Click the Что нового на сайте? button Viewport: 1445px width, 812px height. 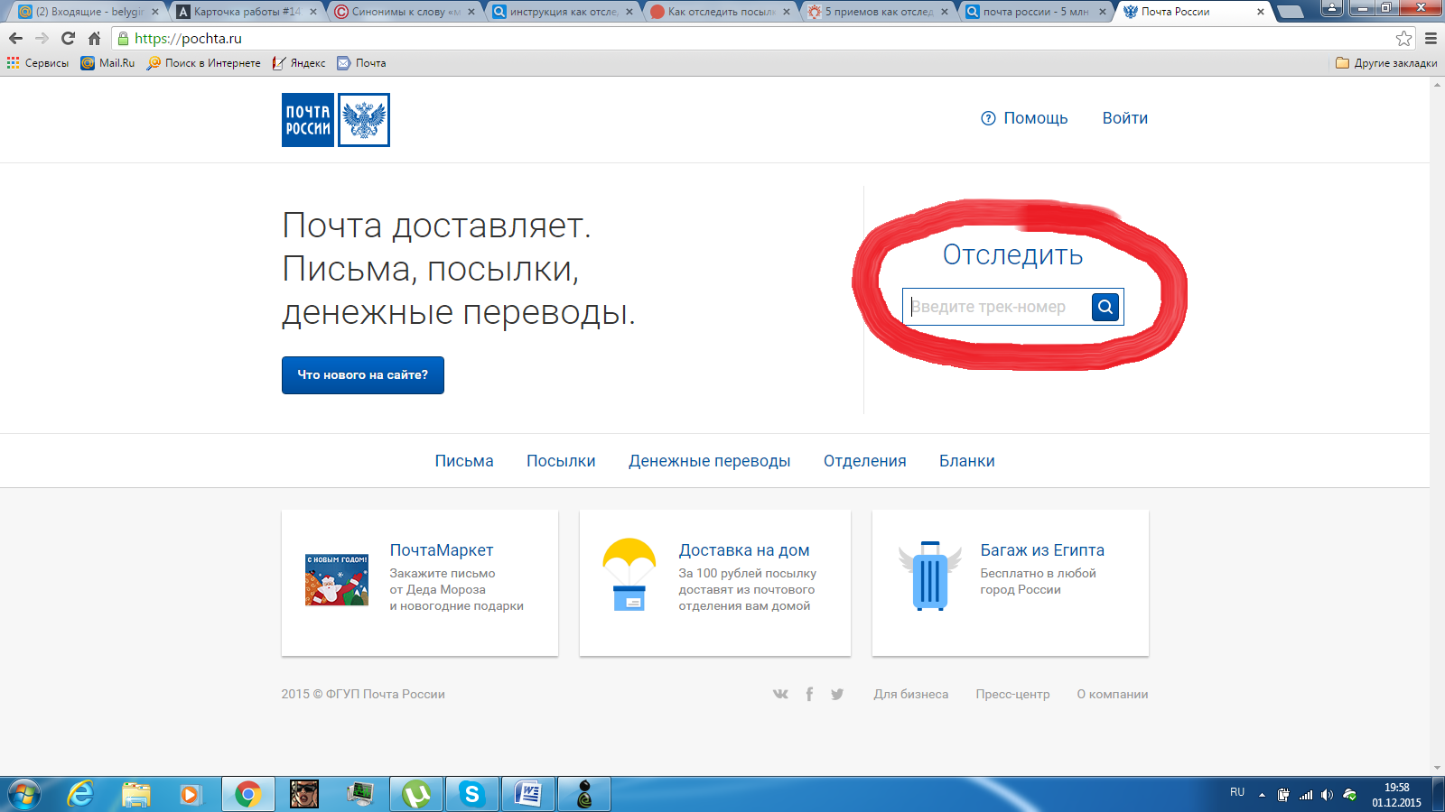(363, 375)
